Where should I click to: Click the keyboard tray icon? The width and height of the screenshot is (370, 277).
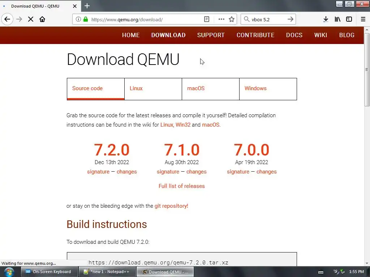[x=321, y=272]
